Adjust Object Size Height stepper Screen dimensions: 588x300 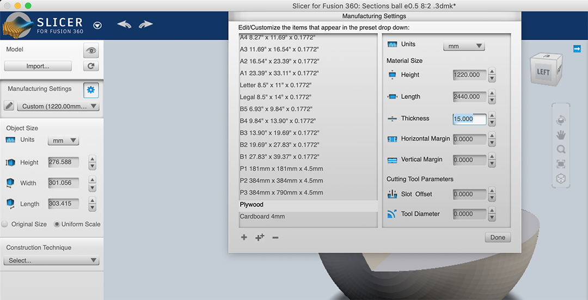click(x=92, y=162)
